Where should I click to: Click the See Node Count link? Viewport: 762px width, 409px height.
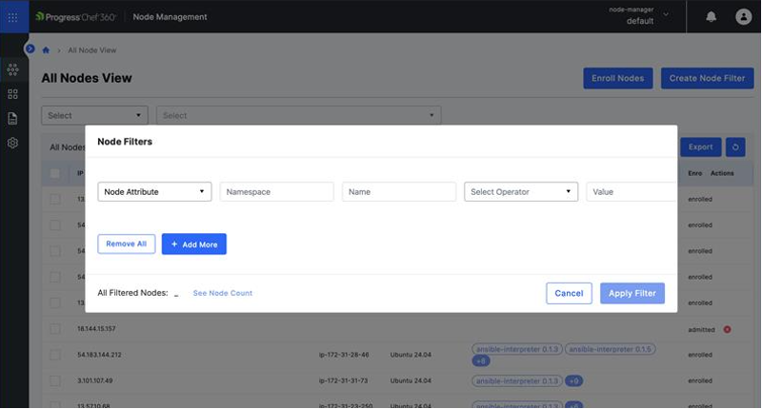(x=222, y=293)
